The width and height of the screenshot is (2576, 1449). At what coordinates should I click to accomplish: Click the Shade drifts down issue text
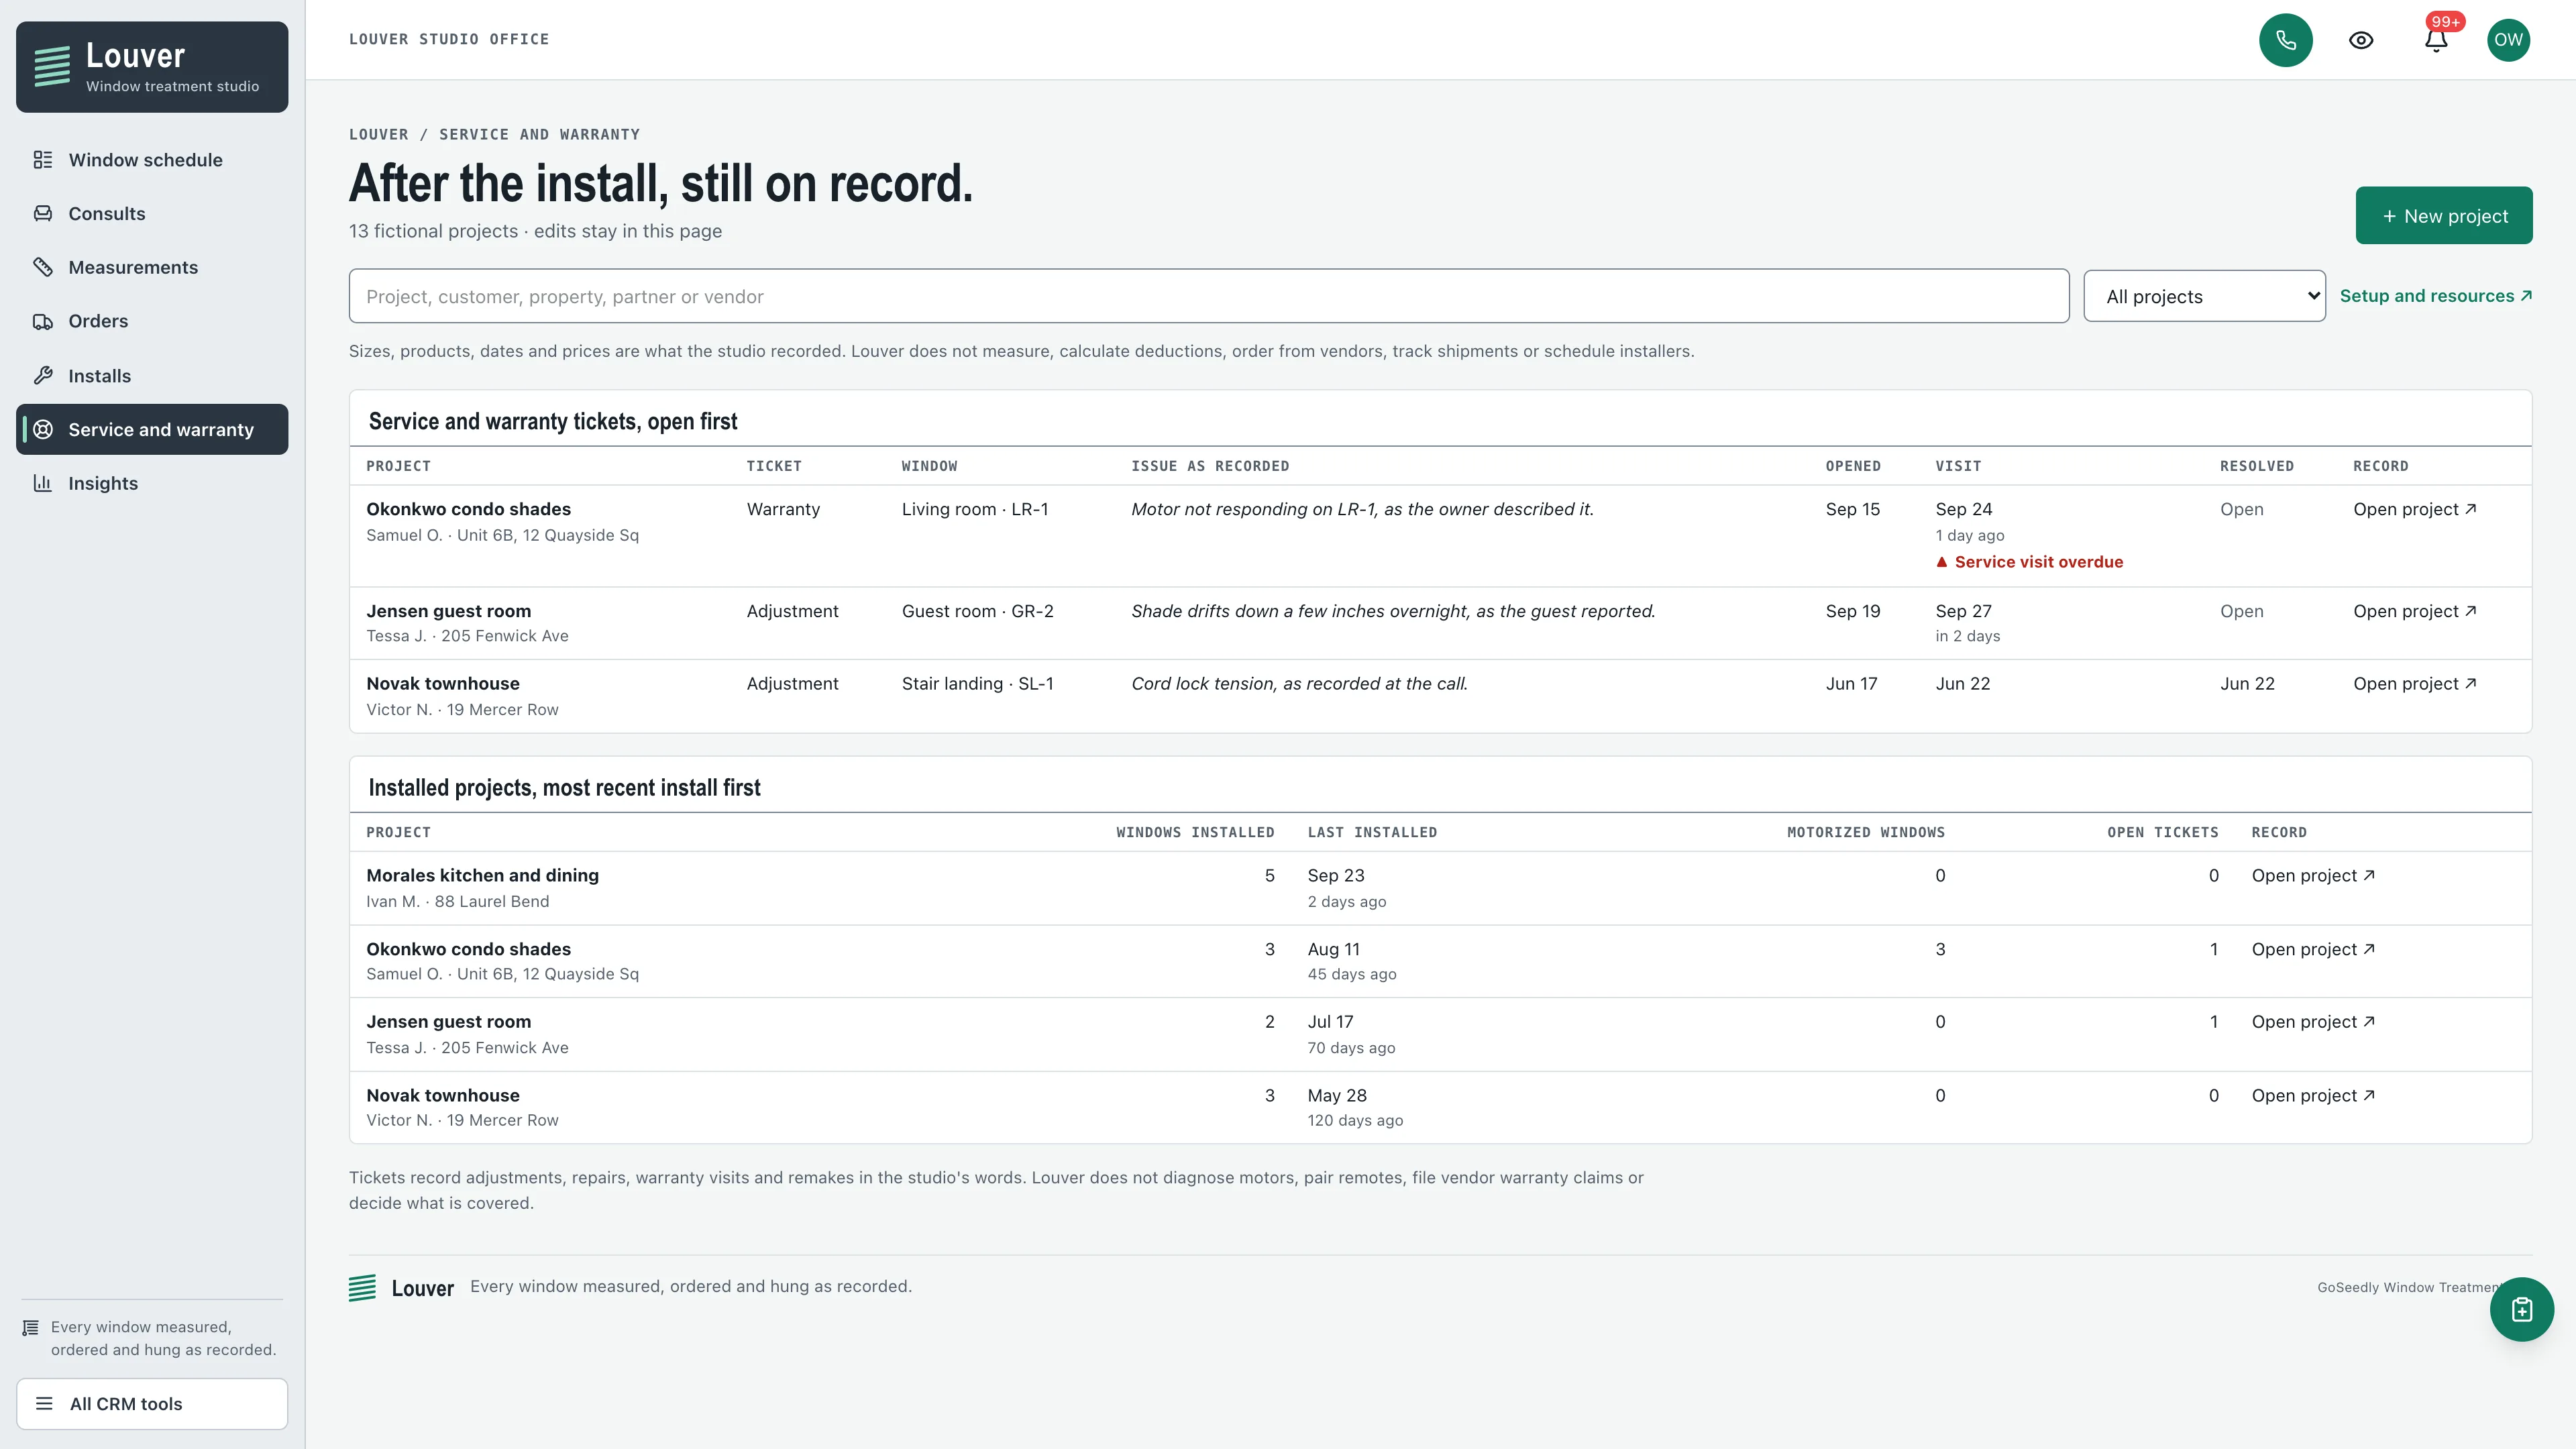pos(1393,611)
